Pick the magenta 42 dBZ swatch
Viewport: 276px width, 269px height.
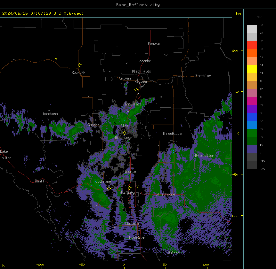click(252, 101)
